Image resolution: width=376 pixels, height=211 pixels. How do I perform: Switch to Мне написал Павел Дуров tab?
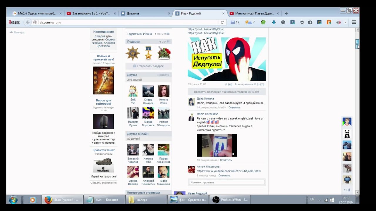tap(254, 13)
